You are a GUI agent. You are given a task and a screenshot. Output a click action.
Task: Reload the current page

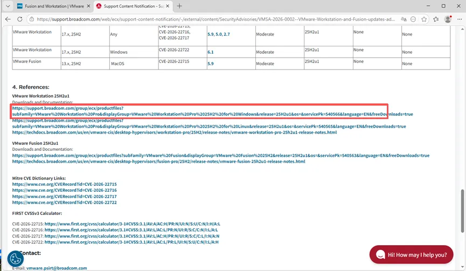point(19,19)
